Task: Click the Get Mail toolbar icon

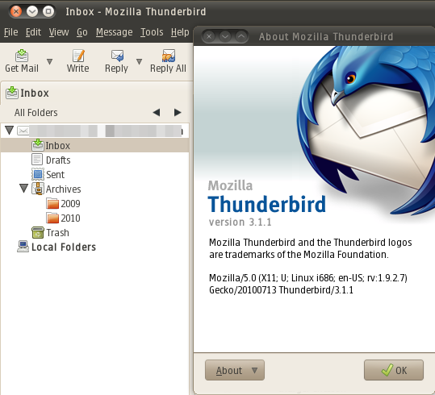Action: tap(22, 55)
